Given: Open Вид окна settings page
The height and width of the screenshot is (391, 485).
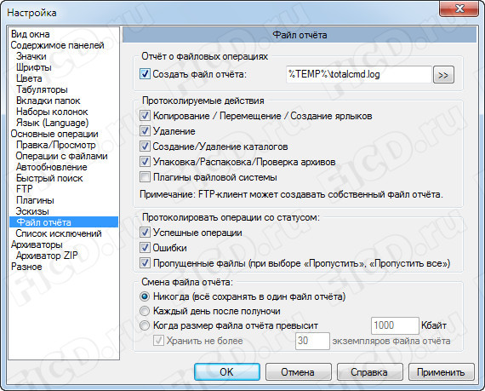Looking at the screenshot, I should [31, 34].
